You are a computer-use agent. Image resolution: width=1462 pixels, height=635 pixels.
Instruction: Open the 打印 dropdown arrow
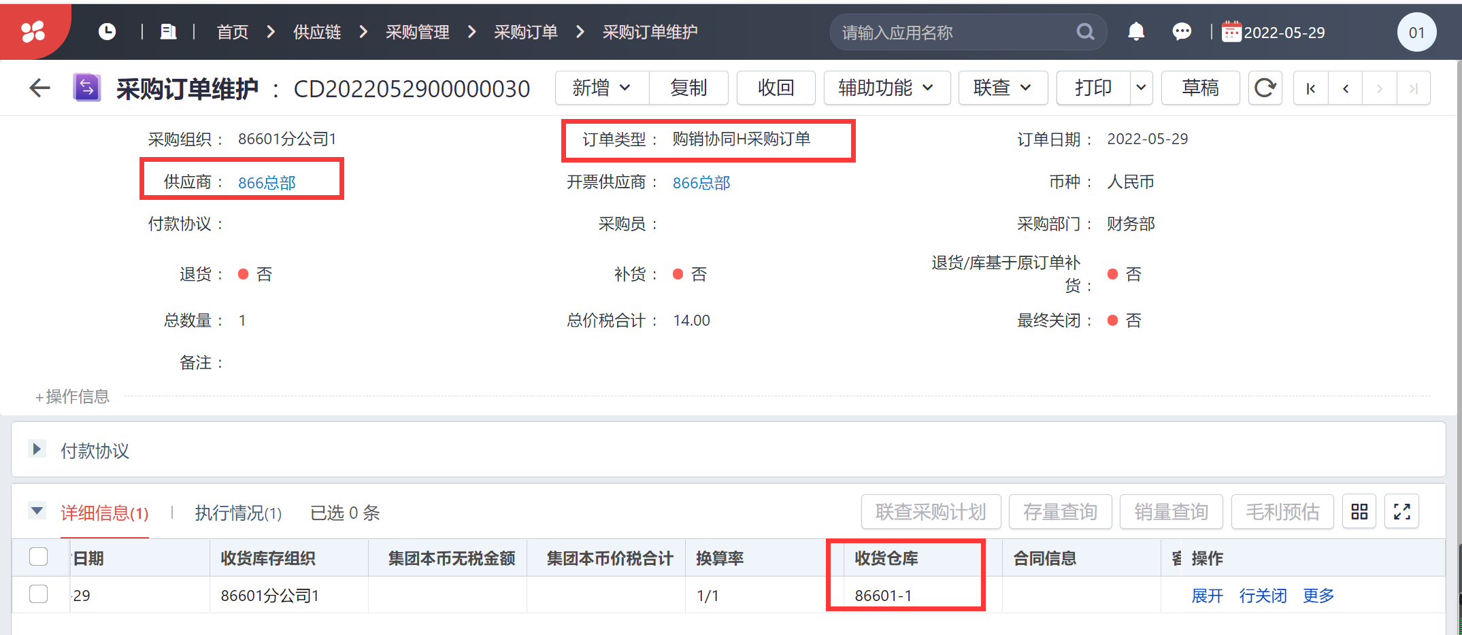pos(1142,88)
